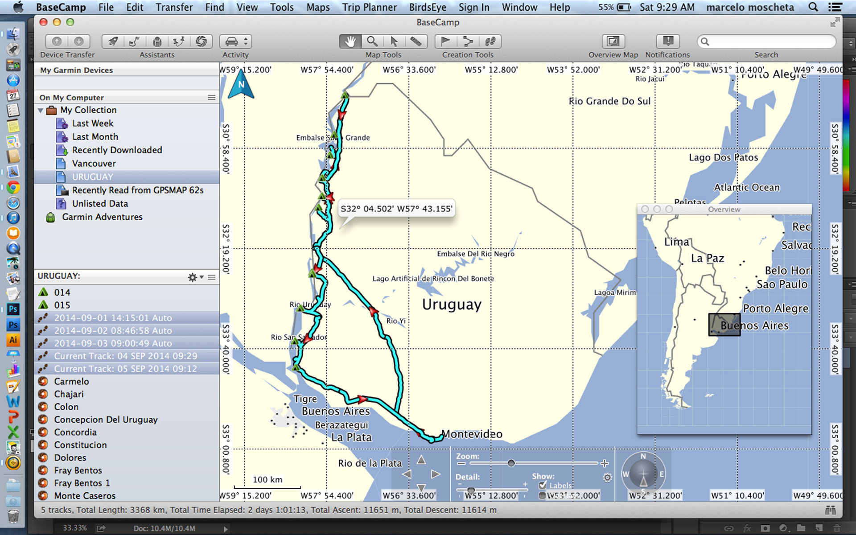The image size is (856, 535).
Task: Open the Overview Map toolbar button
Action: click(613, 41)
